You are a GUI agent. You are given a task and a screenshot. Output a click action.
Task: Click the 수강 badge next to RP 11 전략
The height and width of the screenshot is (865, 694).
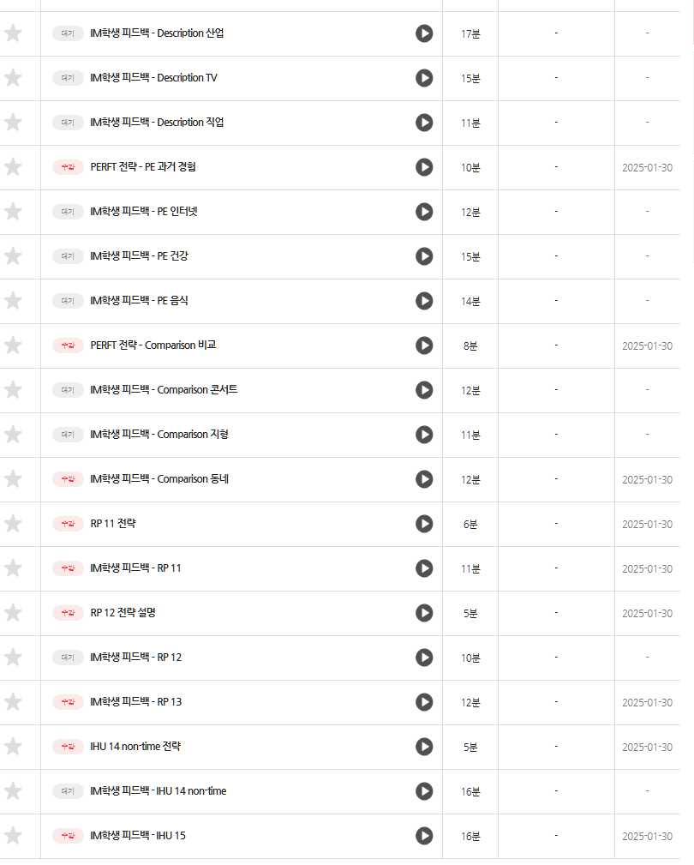[x=68, y=524]
